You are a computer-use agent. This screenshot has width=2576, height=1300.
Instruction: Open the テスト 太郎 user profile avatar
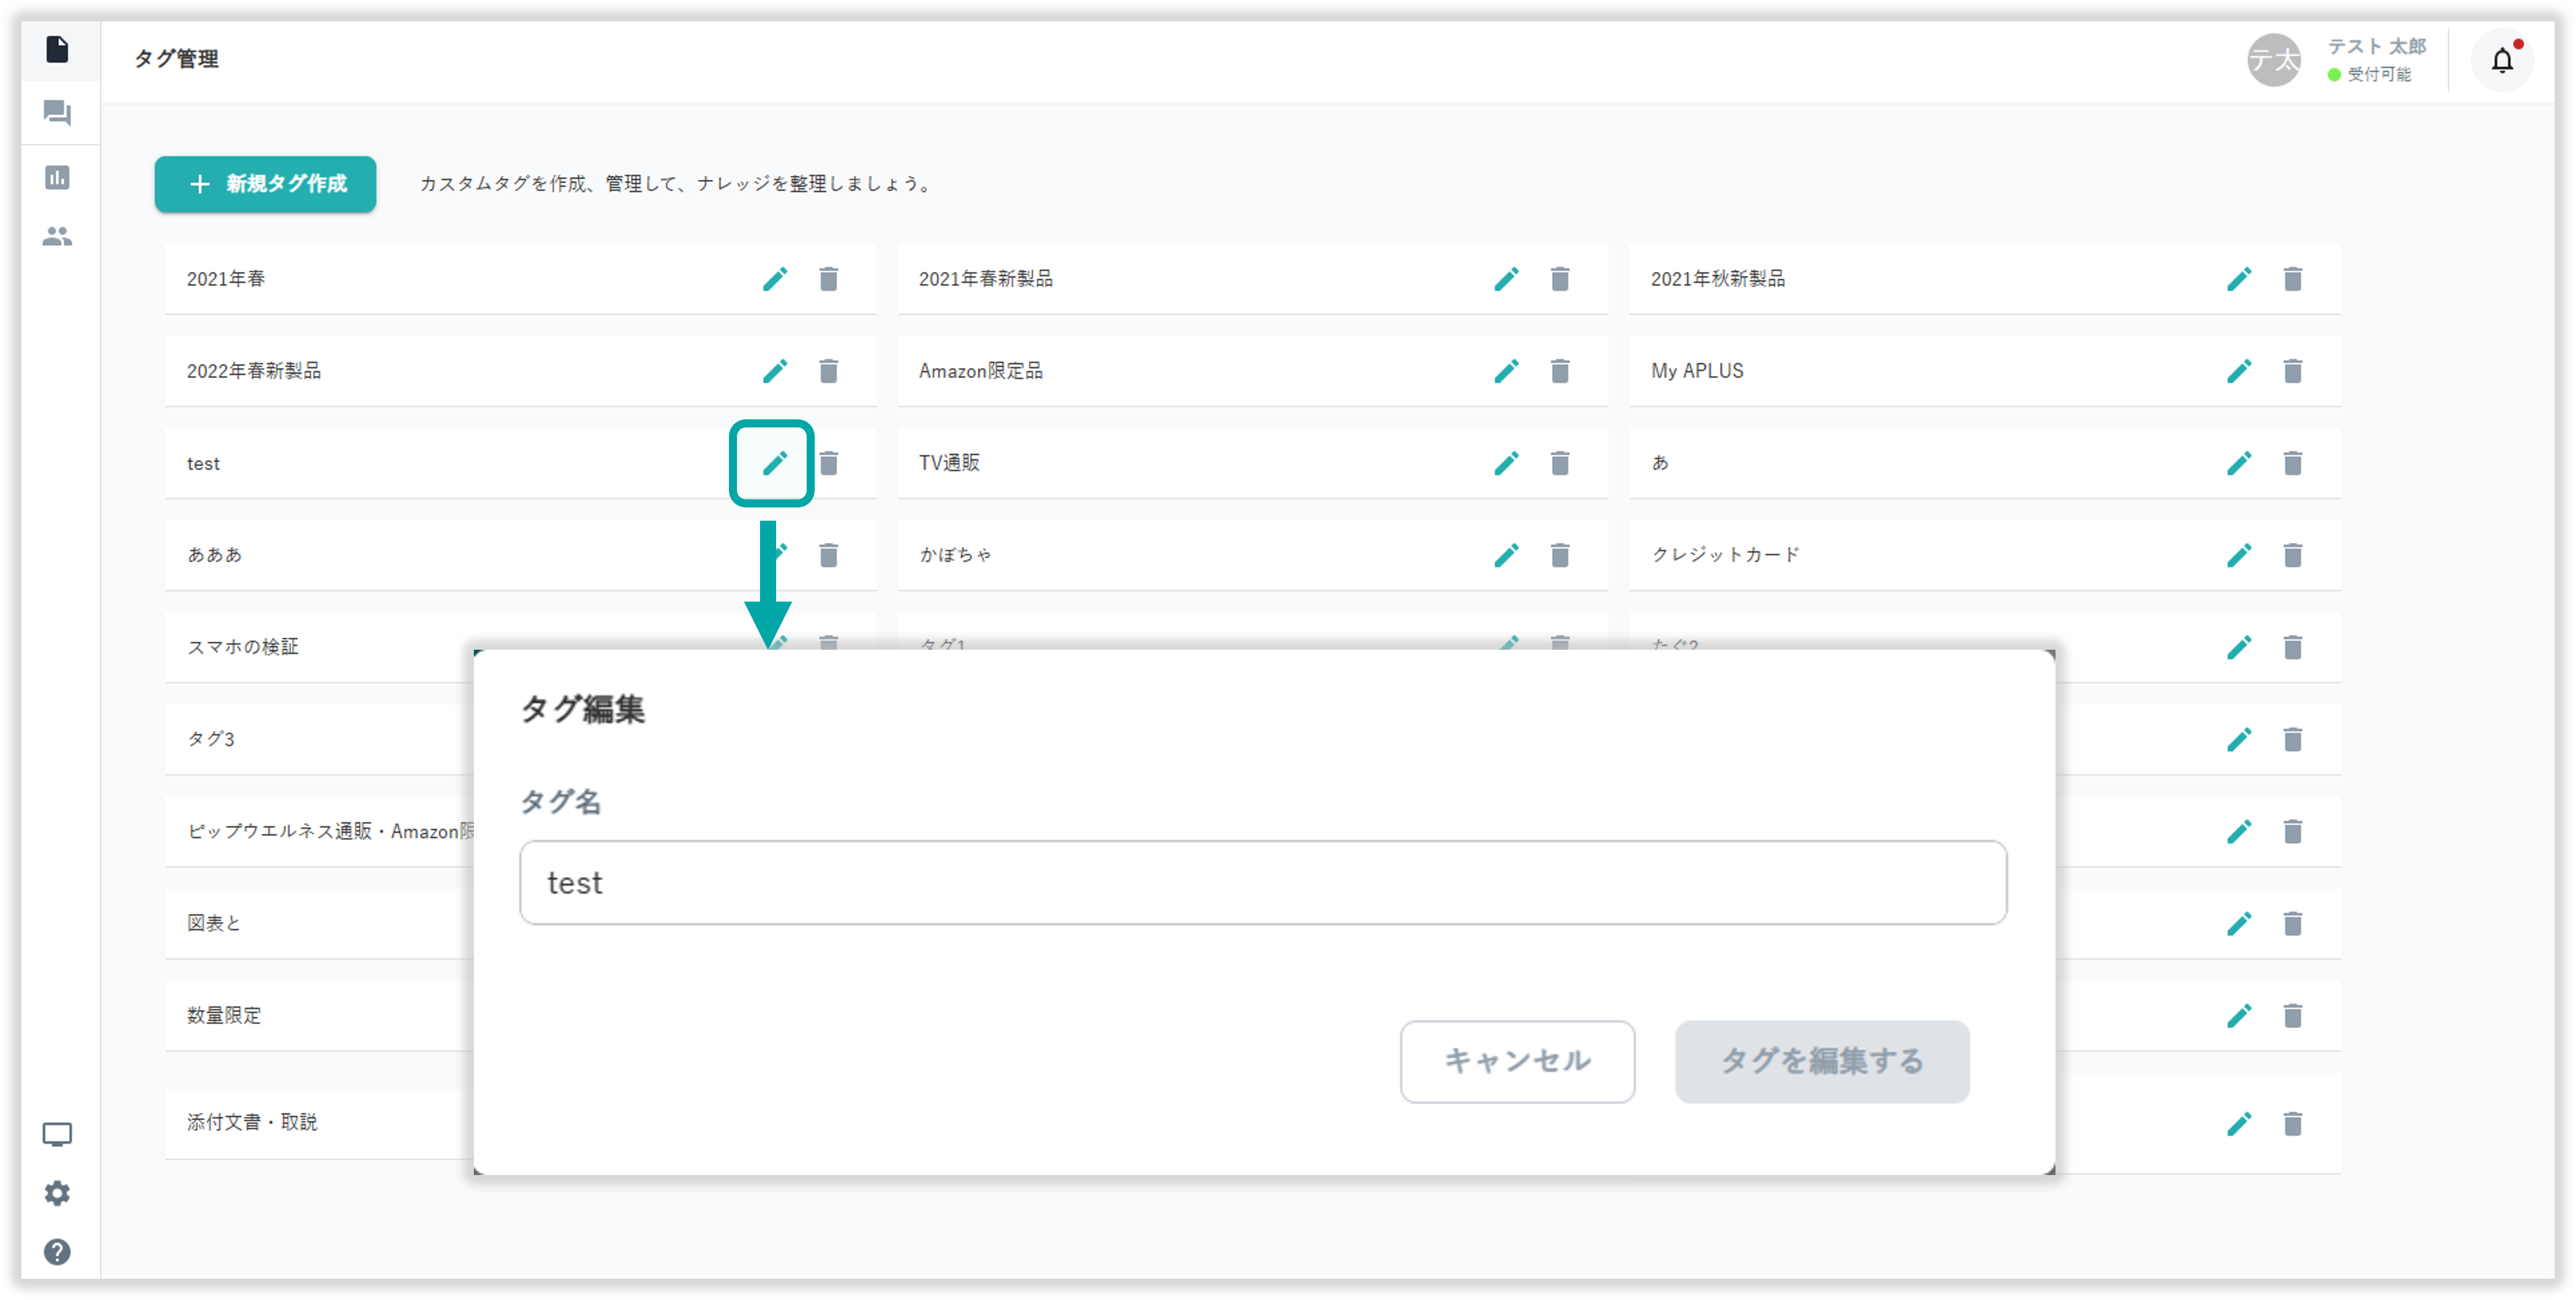[x=2274, y=61]
